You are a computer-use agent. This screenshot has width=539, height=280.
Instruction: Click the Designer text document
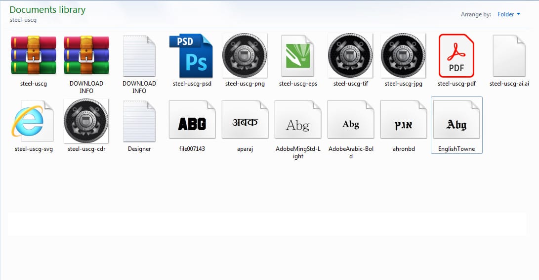(x=139, y=120)
